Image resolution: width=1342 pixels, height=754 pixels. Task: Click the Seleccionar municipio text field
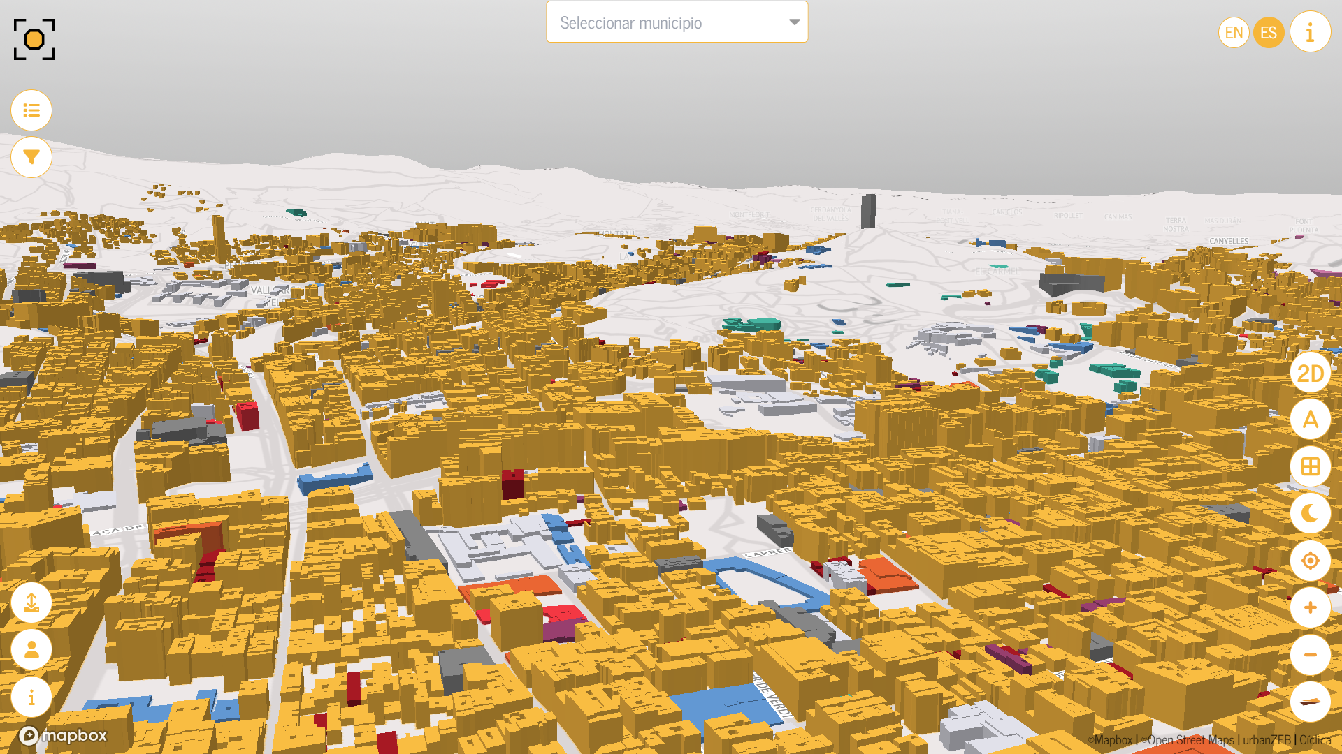(677, 22)
